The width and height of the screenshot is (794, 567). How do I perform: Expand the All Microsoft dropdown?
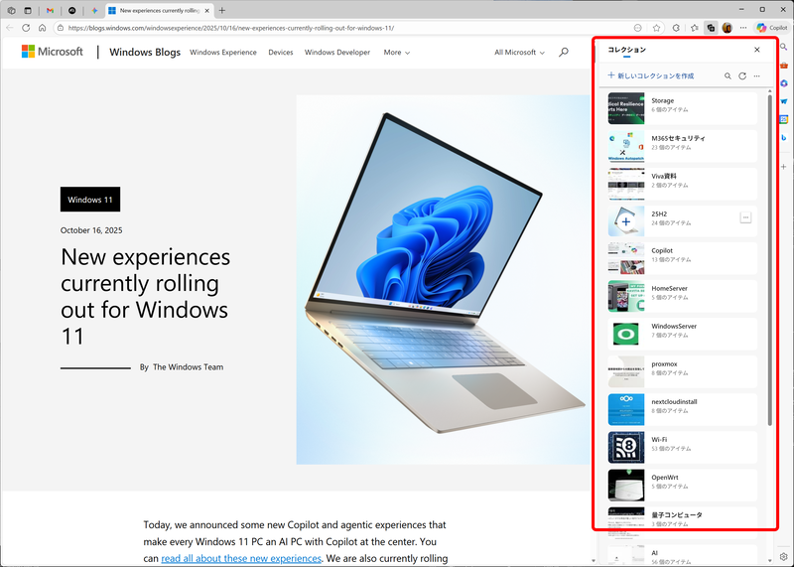click(519, 53)
